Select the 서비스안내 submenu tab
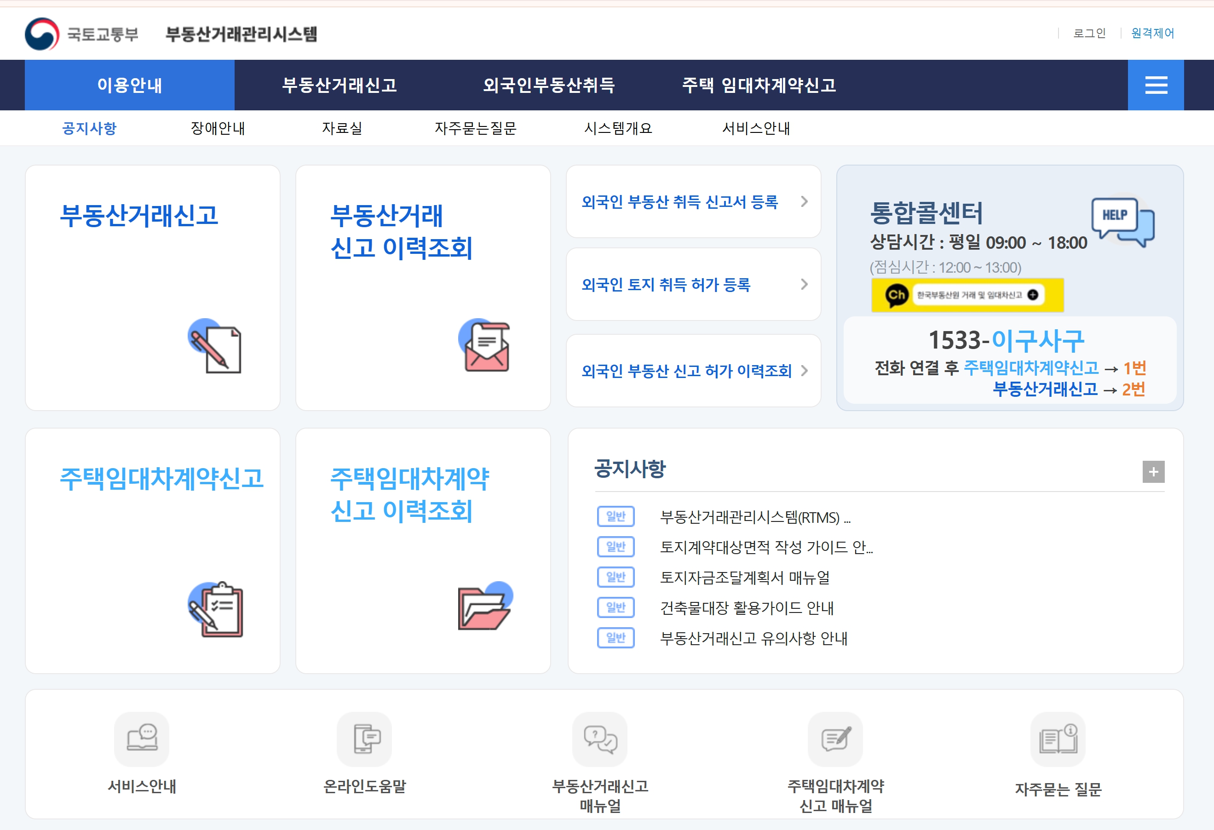 756,128
